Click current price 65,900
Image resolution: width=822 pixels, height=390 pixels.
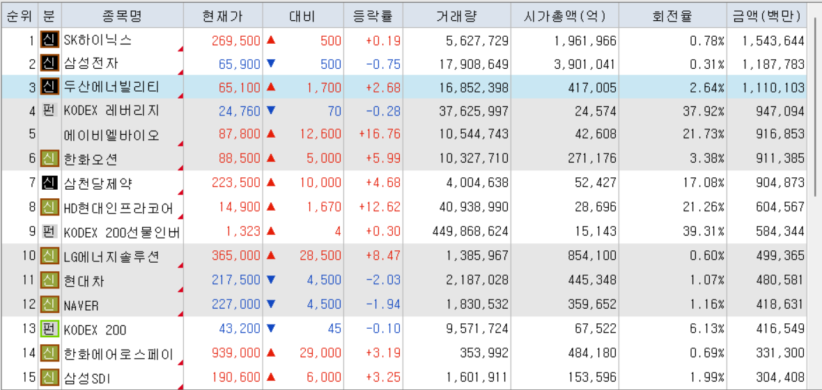click(x=239, y=65)
